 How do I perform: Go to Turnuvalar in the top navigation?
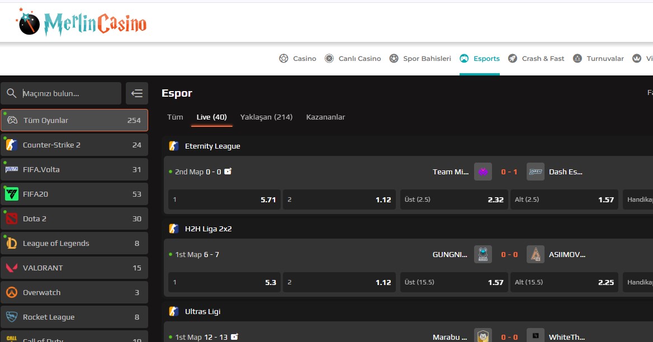click(598, 59)
